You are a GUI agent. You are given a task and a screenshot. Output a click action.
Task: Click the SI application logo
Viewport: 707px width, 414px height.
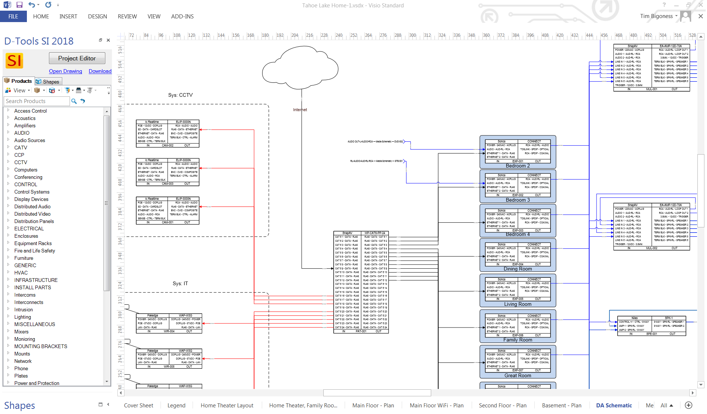coord(14,61)
